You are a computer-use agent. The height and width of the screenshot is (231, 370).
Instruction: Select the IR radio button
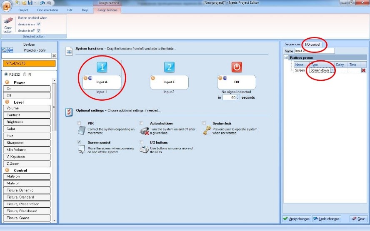coord(25,74)
